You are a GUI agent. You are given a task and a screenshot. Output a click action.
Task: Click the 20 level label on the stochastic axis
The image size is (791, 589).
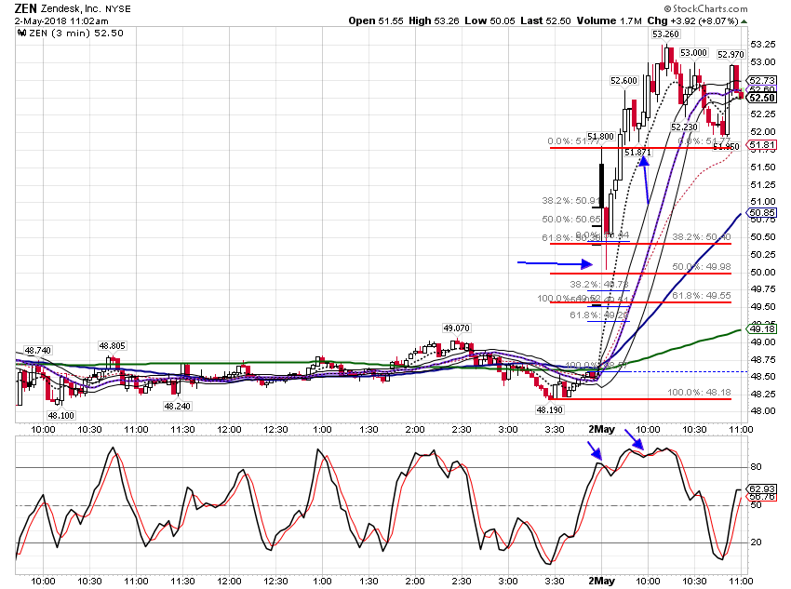[756, 542]
